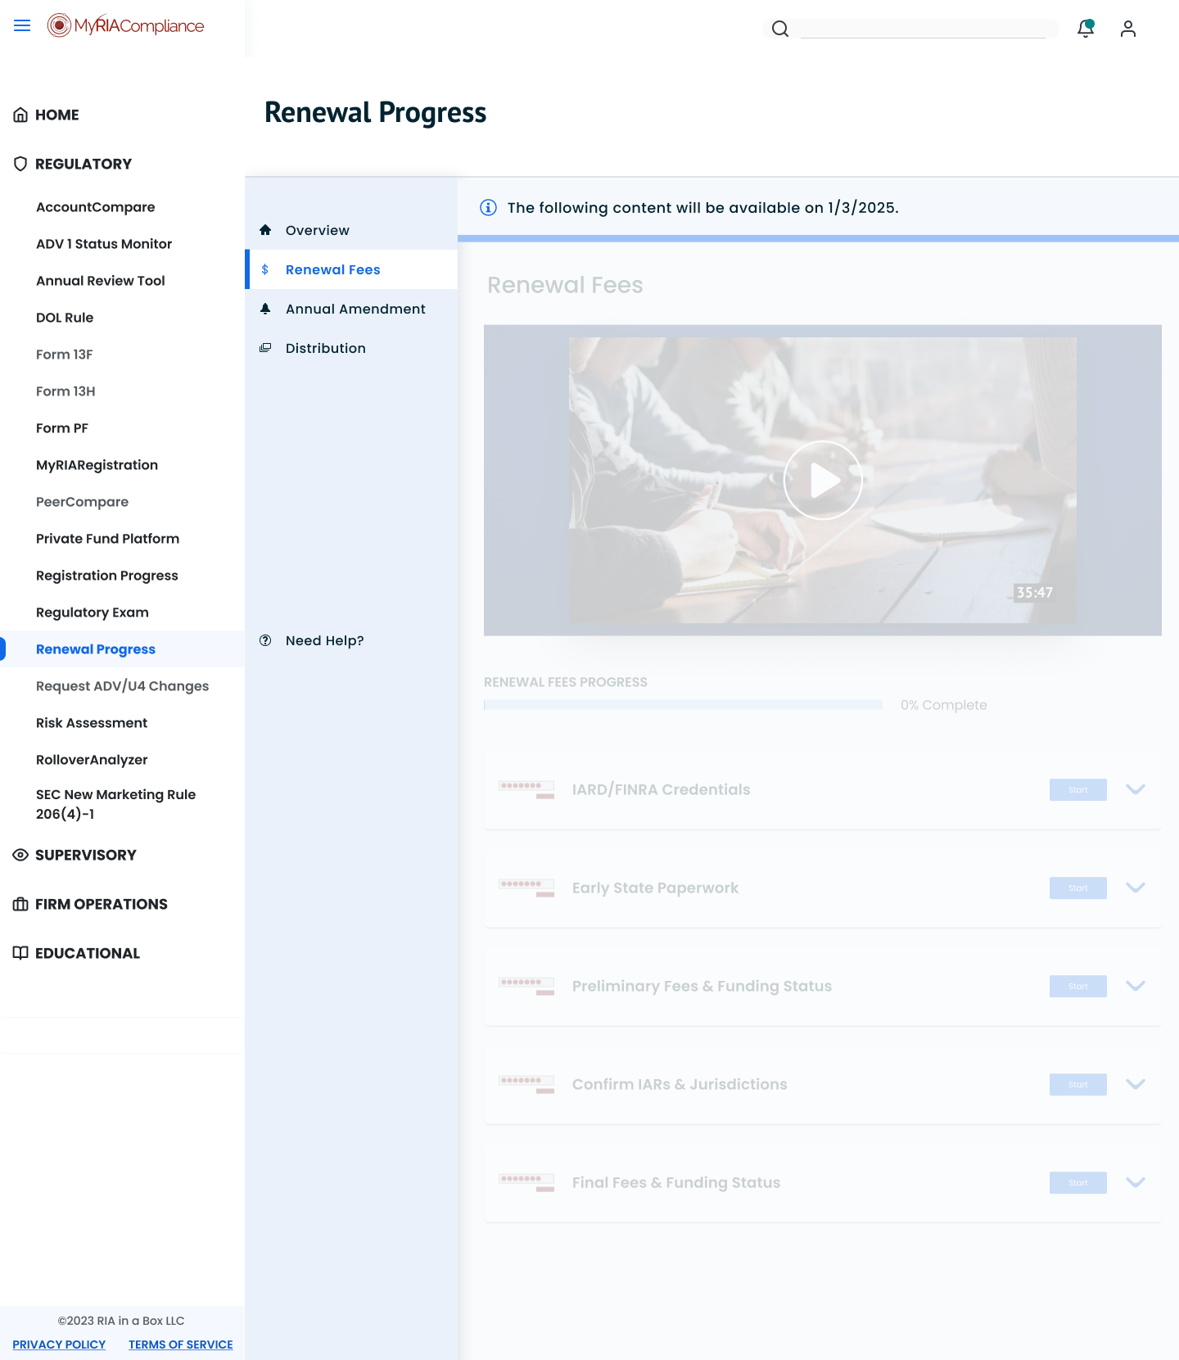Click the Regulatory shield icon

20,164
